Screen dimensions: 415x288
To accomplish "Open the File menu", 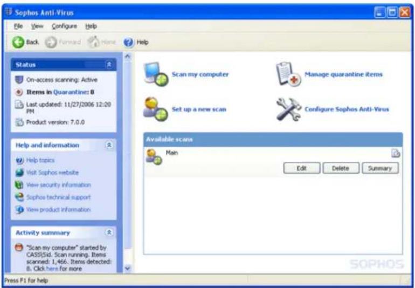I will (x=18, y=26).
